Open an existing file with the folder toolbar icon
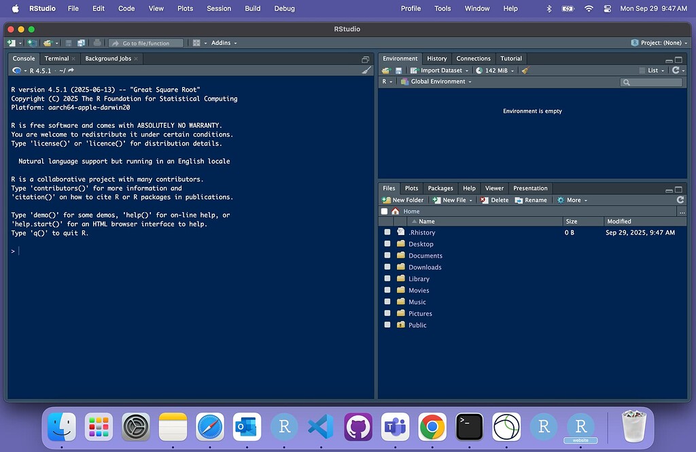696x452 pixels. (x=48, y=42)
